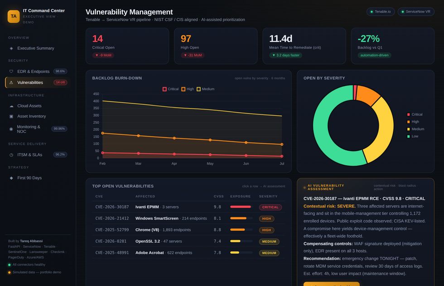Screen dimensions: 444x286
Task: Toggle Low in Open by Severity legend
Action: tap(413, 137)
